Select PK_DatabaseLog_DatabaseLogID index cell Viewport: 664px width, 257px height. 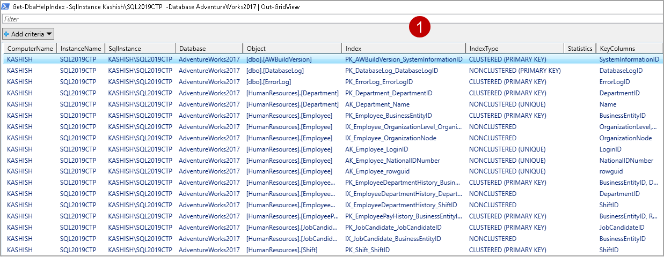click(392, 71)
